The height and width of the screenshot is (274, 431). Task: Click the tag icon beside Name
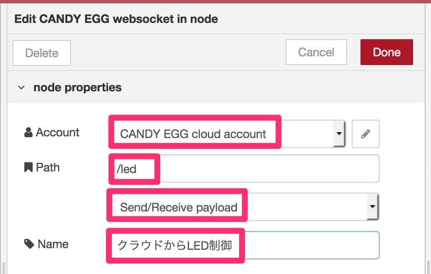pos(29,244)
